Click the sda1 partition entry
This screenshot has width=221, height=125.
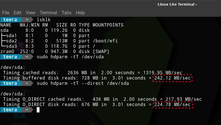[11, 35]
